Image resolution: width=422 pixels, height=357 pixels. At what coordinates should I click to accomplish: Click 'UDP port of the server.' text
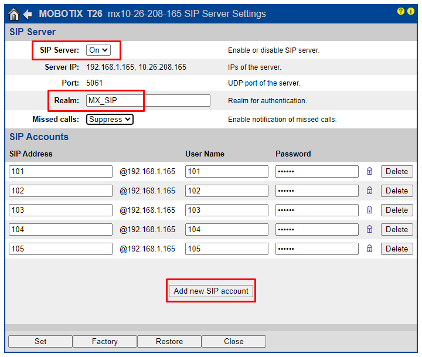point(264,83)
